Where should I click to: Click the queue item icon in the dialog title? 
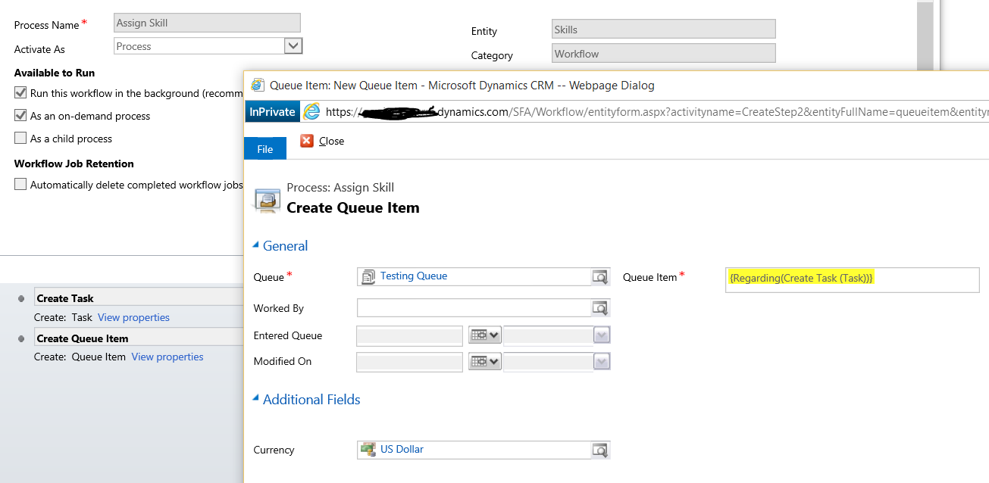click(256, 85)
